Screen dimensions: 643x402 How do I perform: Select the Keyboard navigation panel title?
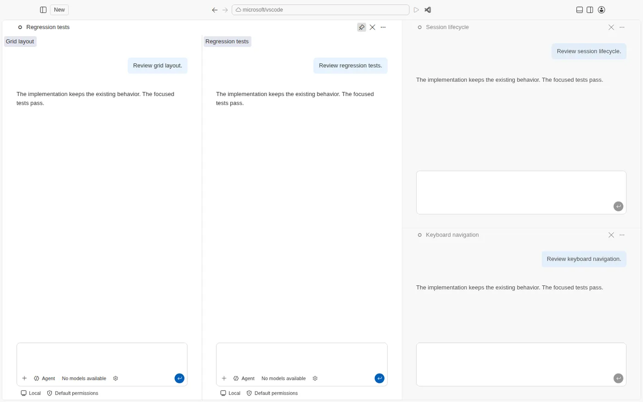tap(452, 235)
